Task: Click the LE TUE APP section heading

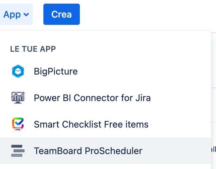Action: click(33, 49)
